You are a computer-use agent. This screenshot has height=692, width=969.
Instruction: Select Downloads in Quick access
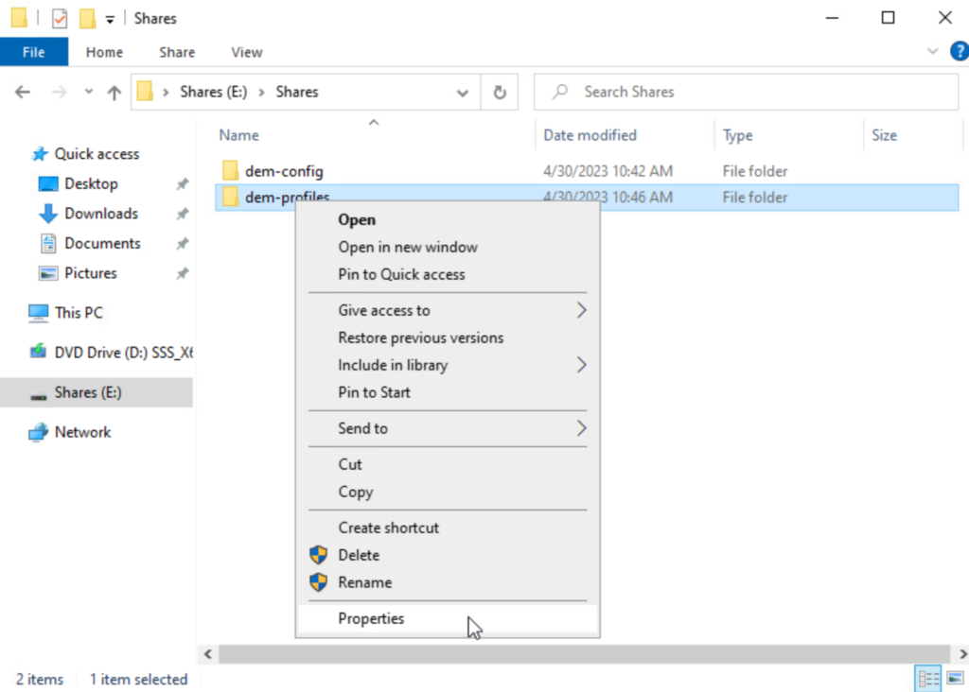(100, 214)
